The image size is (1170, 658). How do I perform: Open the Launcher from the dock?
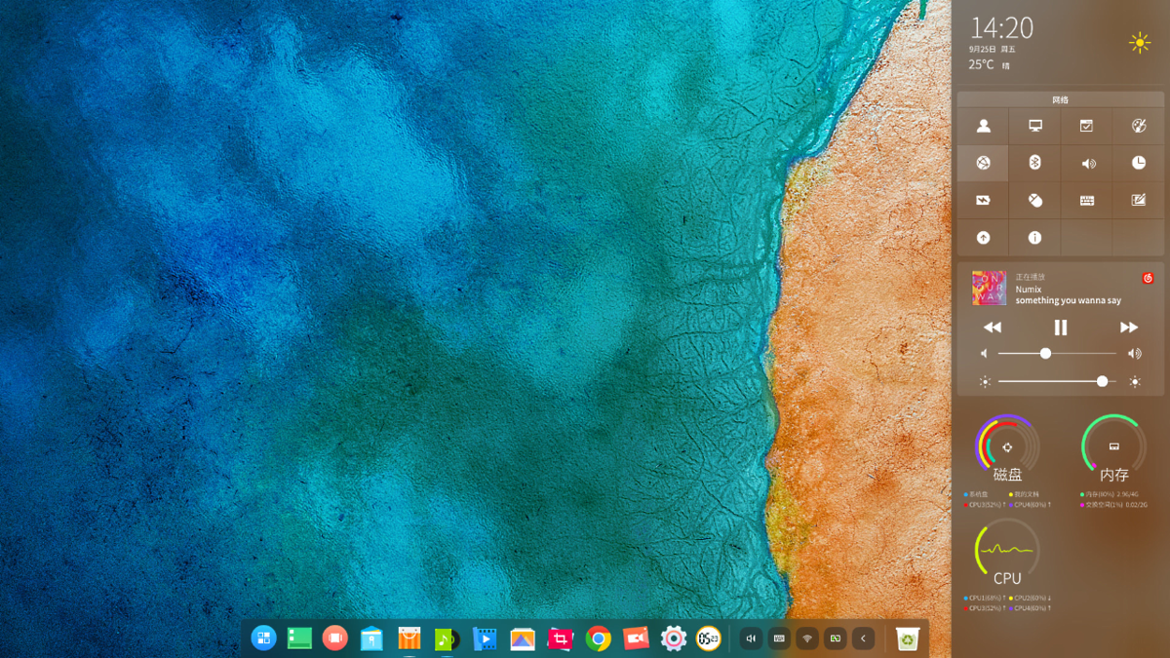coord(263,639)
